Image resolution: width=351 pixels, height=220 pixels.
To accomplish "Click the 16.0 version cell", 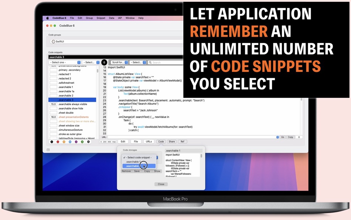I will (x=53, y=117).
